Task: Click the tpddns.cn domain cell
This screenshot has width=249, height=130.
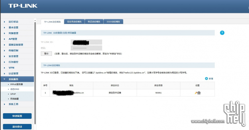Action: point(71,93)
